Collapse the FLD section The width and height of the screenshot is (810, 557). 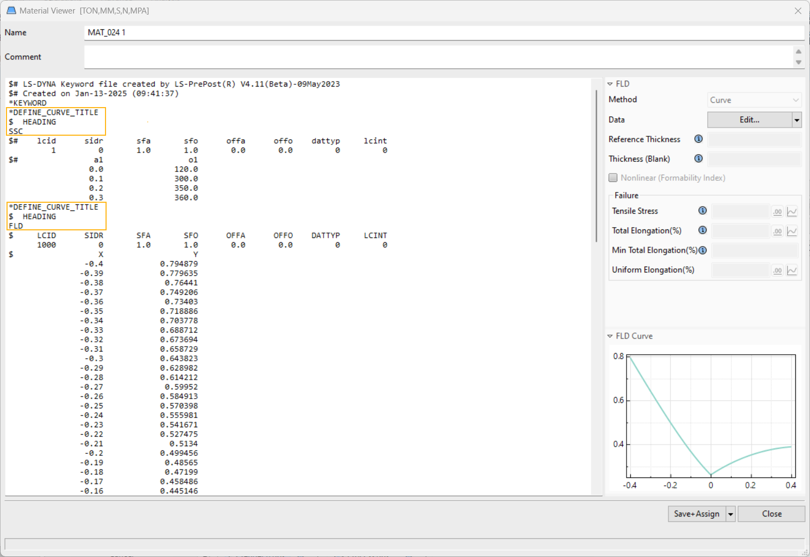point(610,84)
